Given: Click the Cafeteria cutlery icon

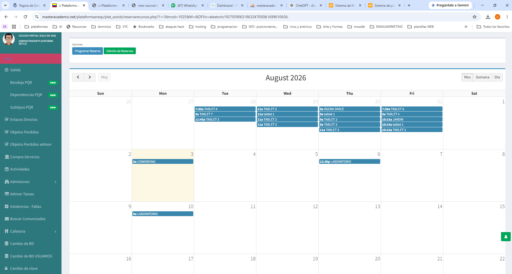Looking at the screenshot, I should coord(6,231).
